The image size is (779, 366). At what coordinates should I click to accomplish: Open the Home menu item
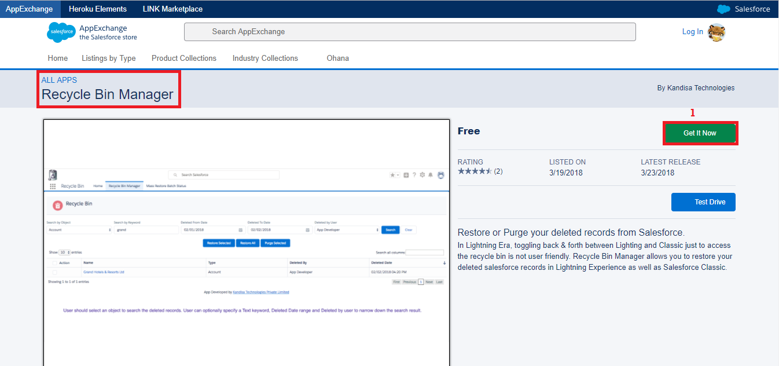(x=58, y=58)
